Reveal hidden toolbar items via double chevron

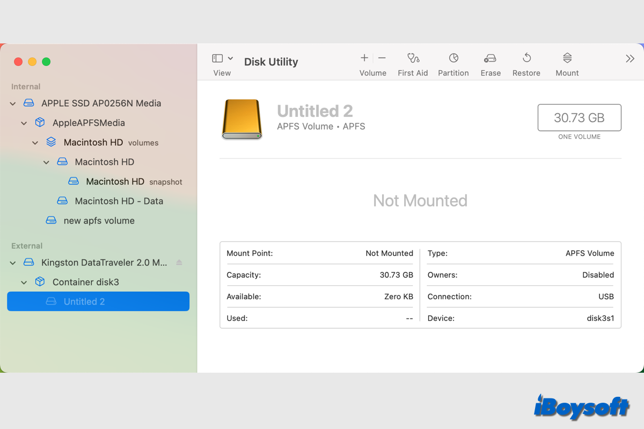click(630, 59)
